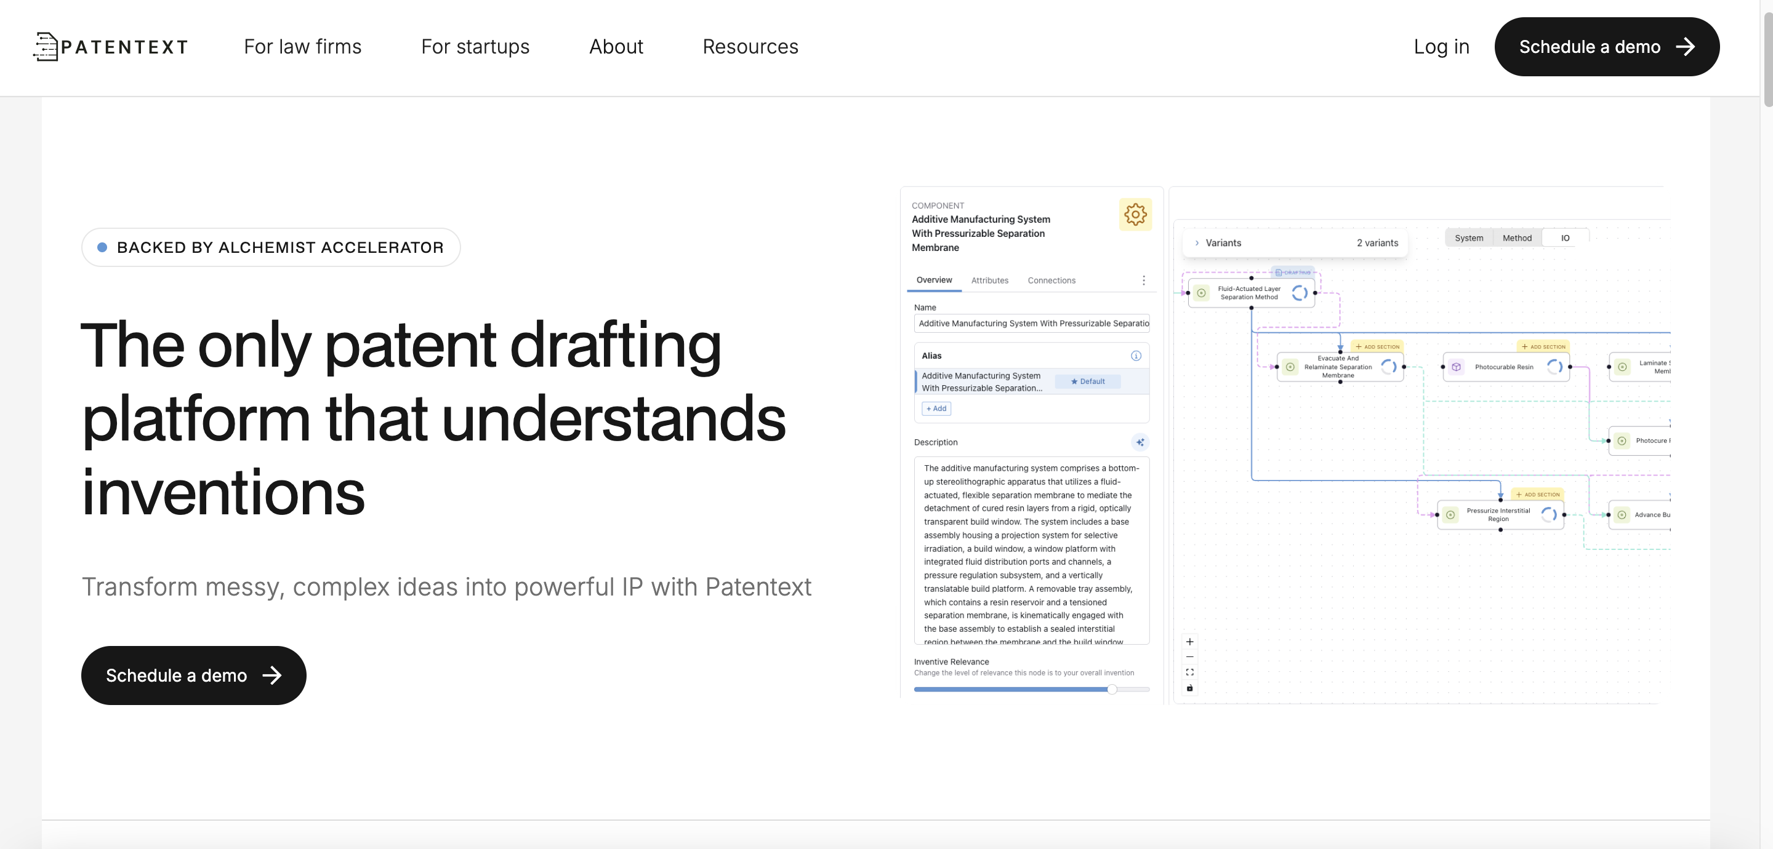Switch to the Attributes tab

coord(990,280)
